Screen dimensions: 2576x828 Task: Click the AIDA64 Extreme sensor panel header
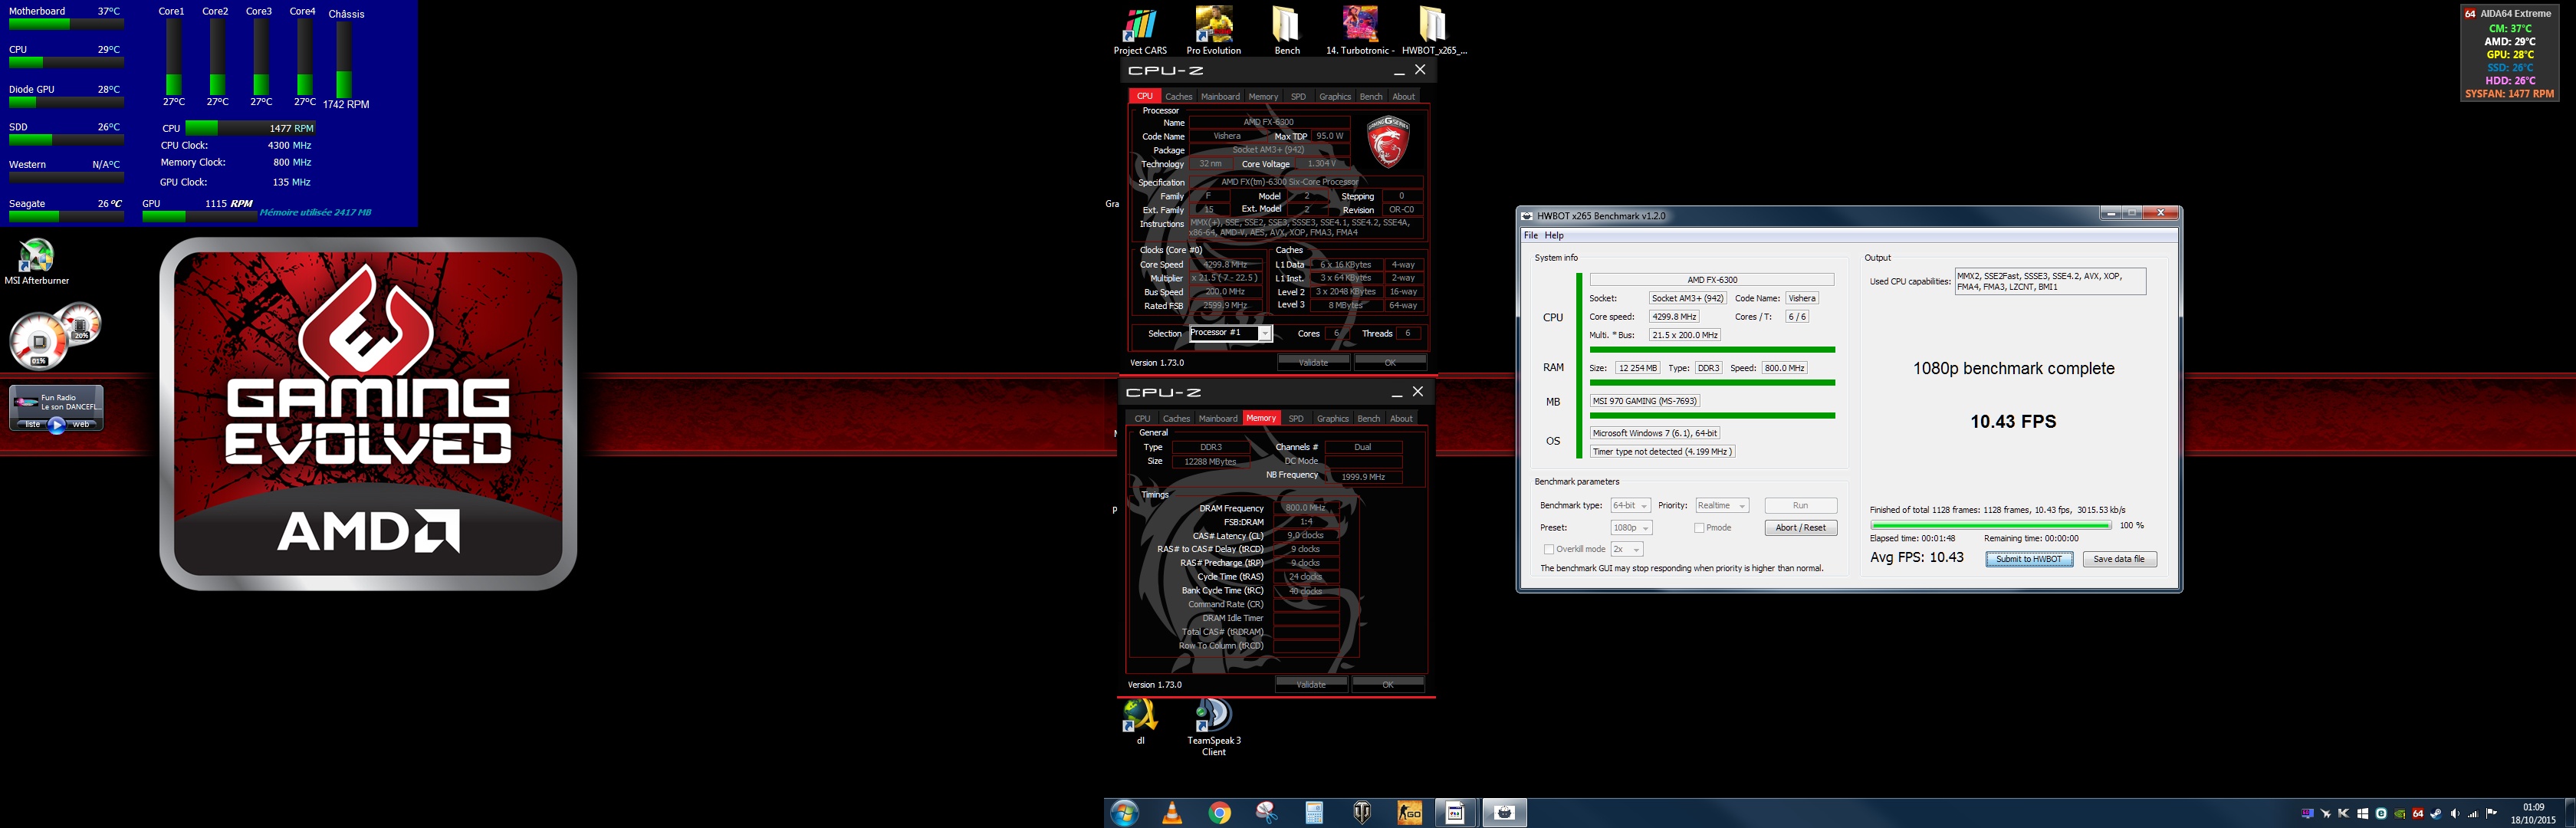point(2509,13)
